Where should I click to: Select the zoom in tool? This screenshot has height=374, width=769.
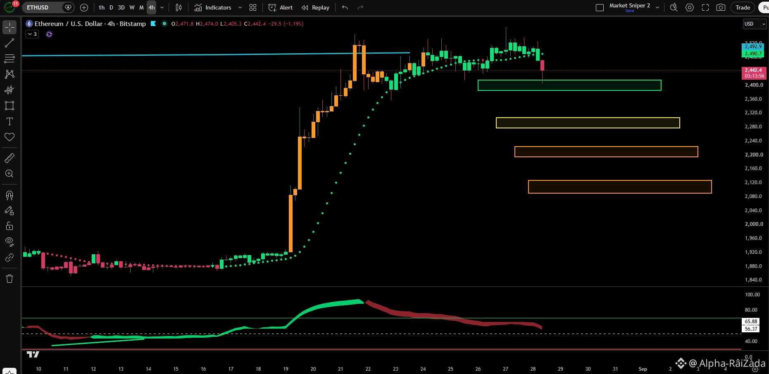click(10, 174)
